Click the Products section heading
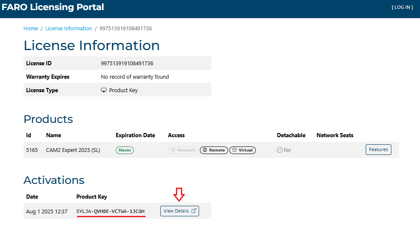This screenshot has height=226, width=420. [48, 119]
